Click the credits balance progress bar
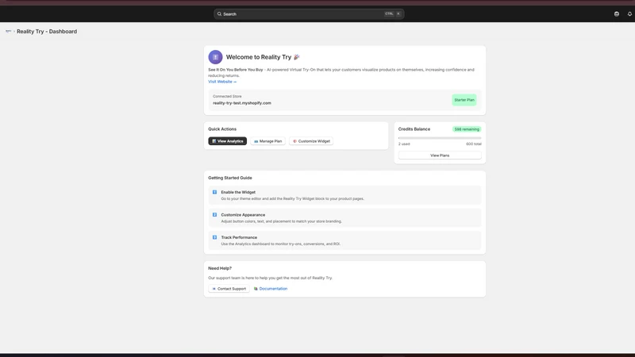The image size is (635, 357). coord(440,138)
